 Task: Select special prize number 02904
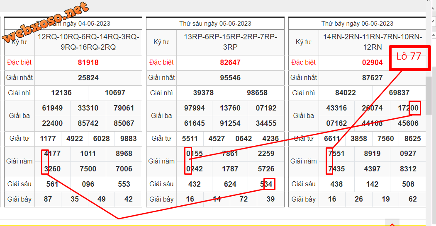[x=372, y=63]
